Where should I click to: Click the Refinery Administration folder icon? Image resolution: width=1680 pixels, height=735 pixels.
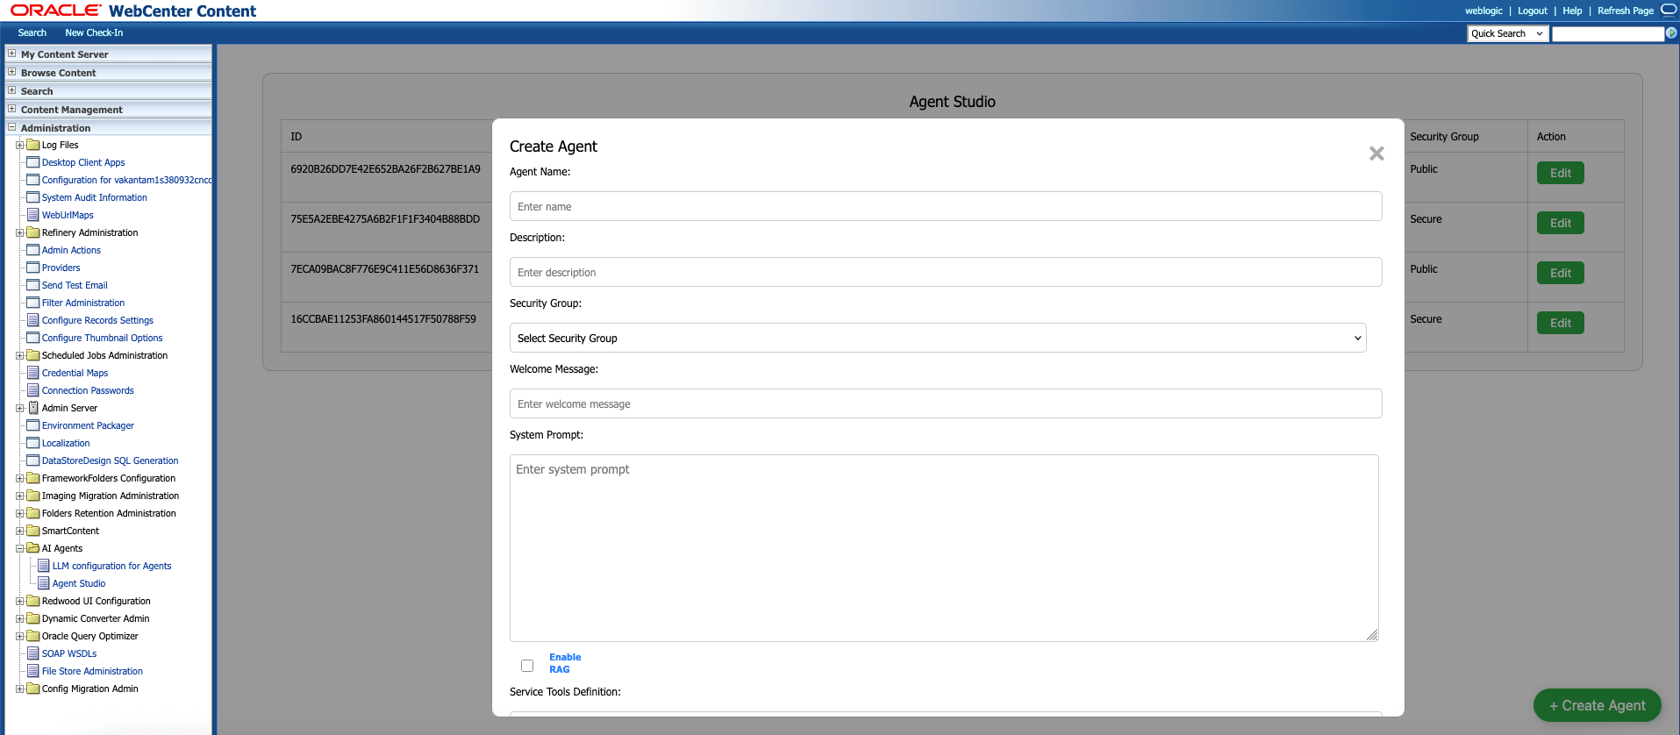[33, 232]
